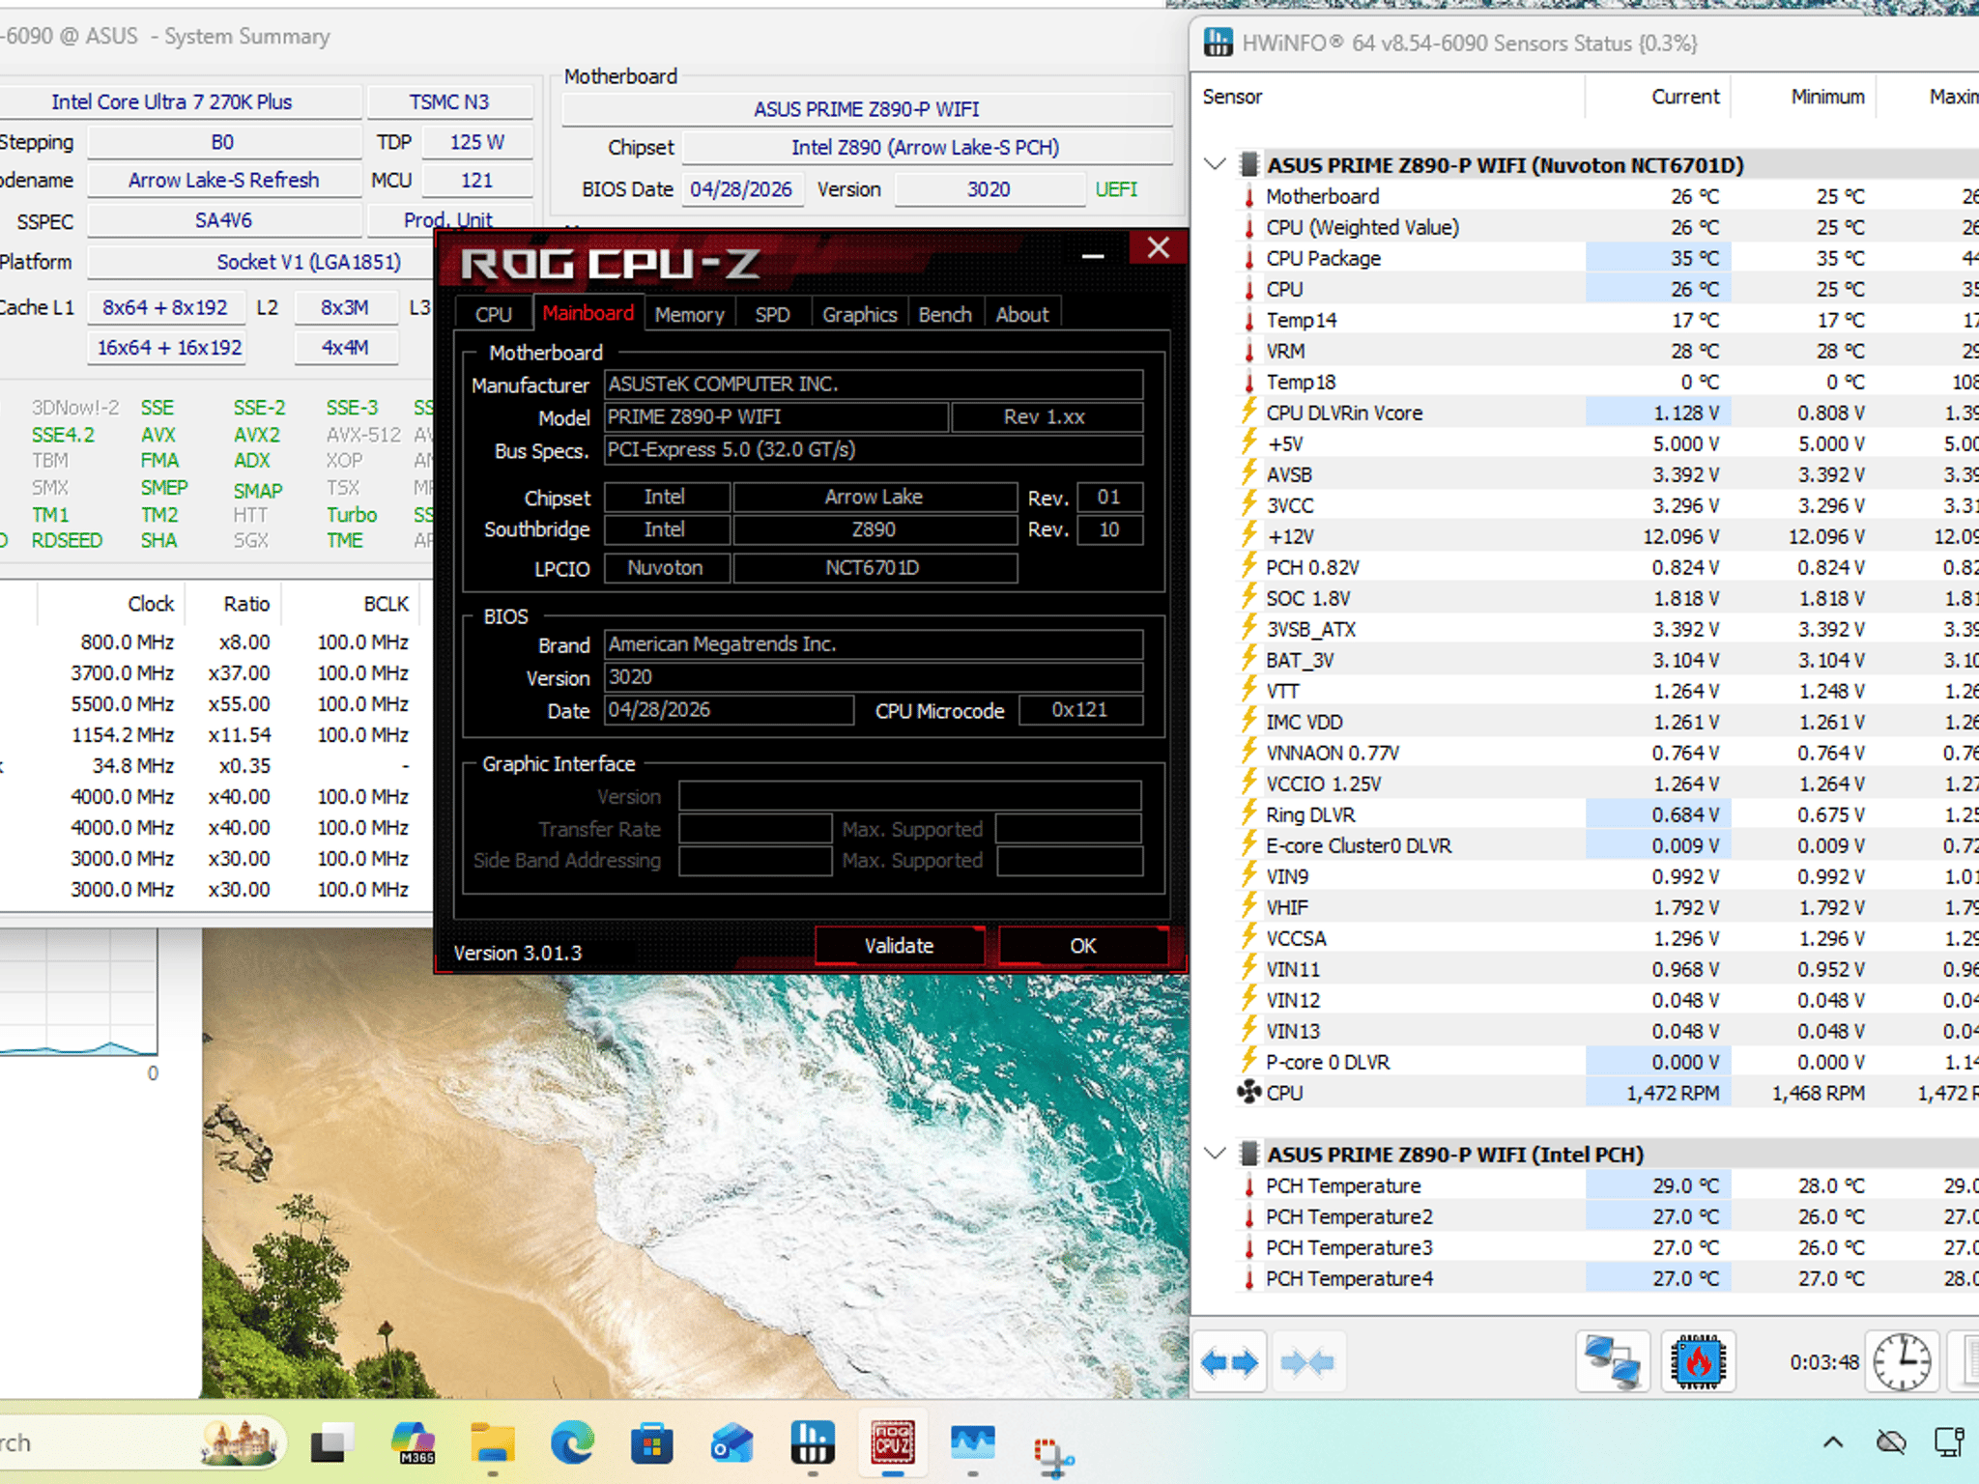Click the Minimum column header in HWiNFO
This screenshot has width=1979, height=1484.
click(x=1803, y=97)
